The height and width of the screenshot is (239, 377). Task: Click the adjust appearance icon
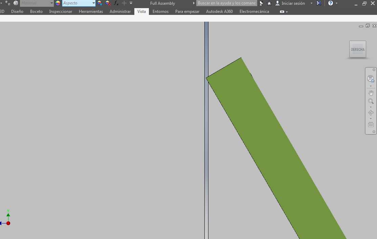coord(99,3)
